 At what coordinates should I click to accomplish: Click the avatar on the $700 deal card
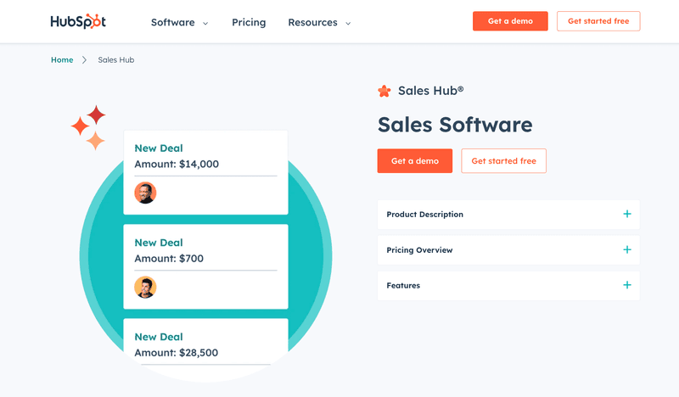[x=145, y=287]
